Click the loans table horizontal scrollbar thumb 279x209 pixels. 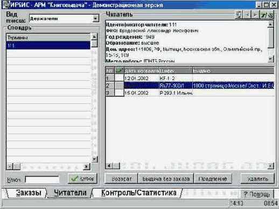click(116, 166)
